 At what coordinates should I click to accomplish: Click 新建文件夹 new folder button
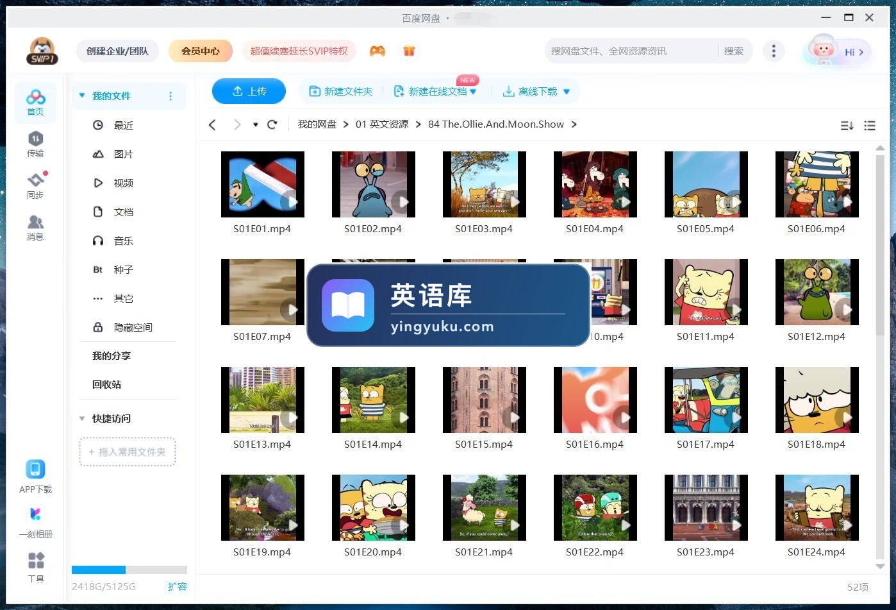pyautogui.click(x=341, y=92)
